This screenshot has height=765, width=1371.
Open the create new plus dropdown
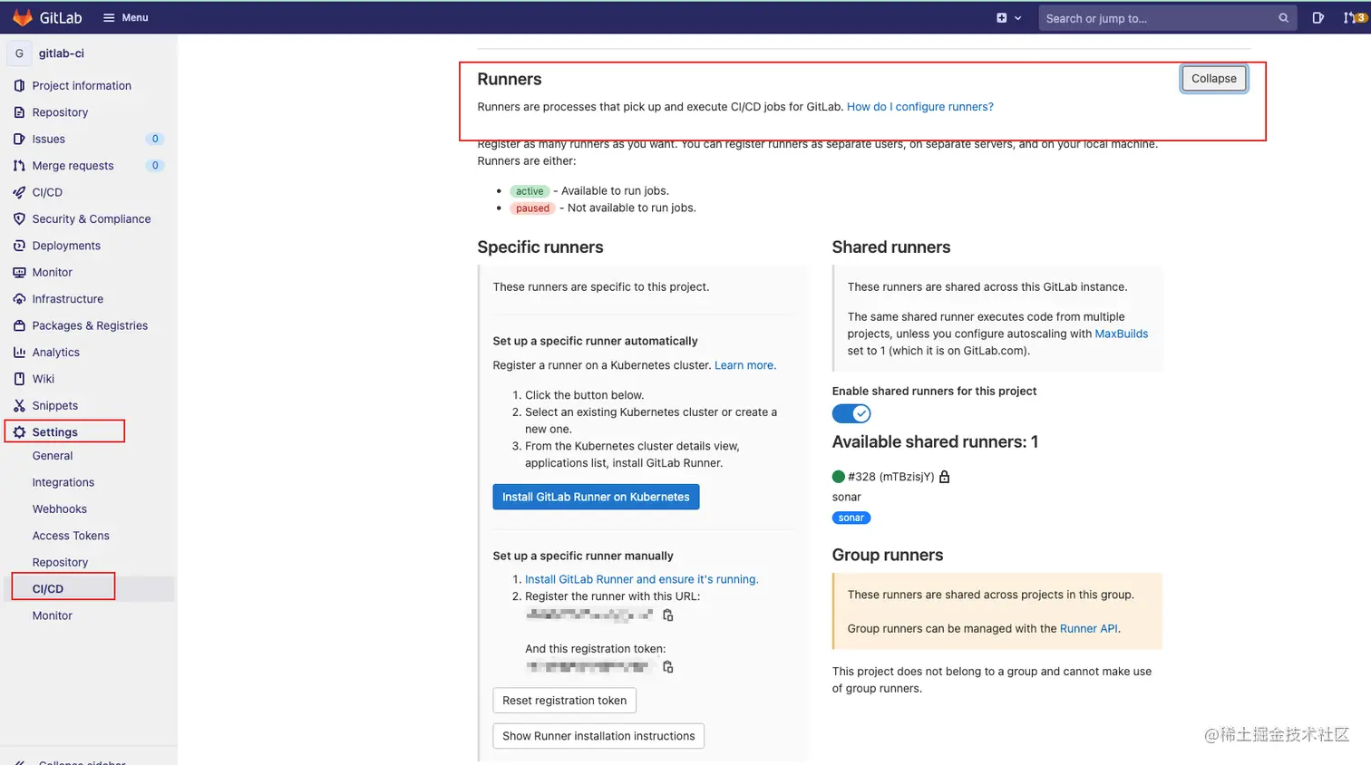pos(1008,17)
